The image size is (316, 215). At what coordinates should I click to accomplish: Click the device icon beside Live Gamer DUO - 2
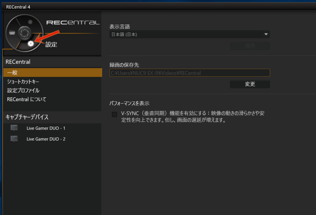coord(14,139)
